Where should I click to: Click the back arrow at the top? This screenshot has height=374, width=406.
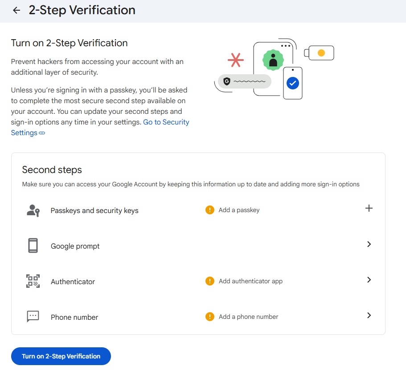pyautogui.click(x=16, y=10)
